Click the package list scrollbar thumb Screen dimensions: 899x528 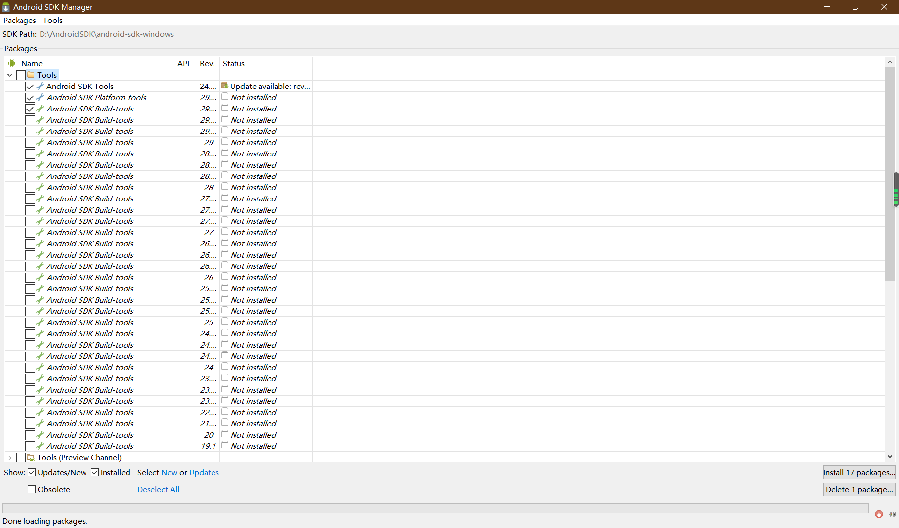click(890, 174)
